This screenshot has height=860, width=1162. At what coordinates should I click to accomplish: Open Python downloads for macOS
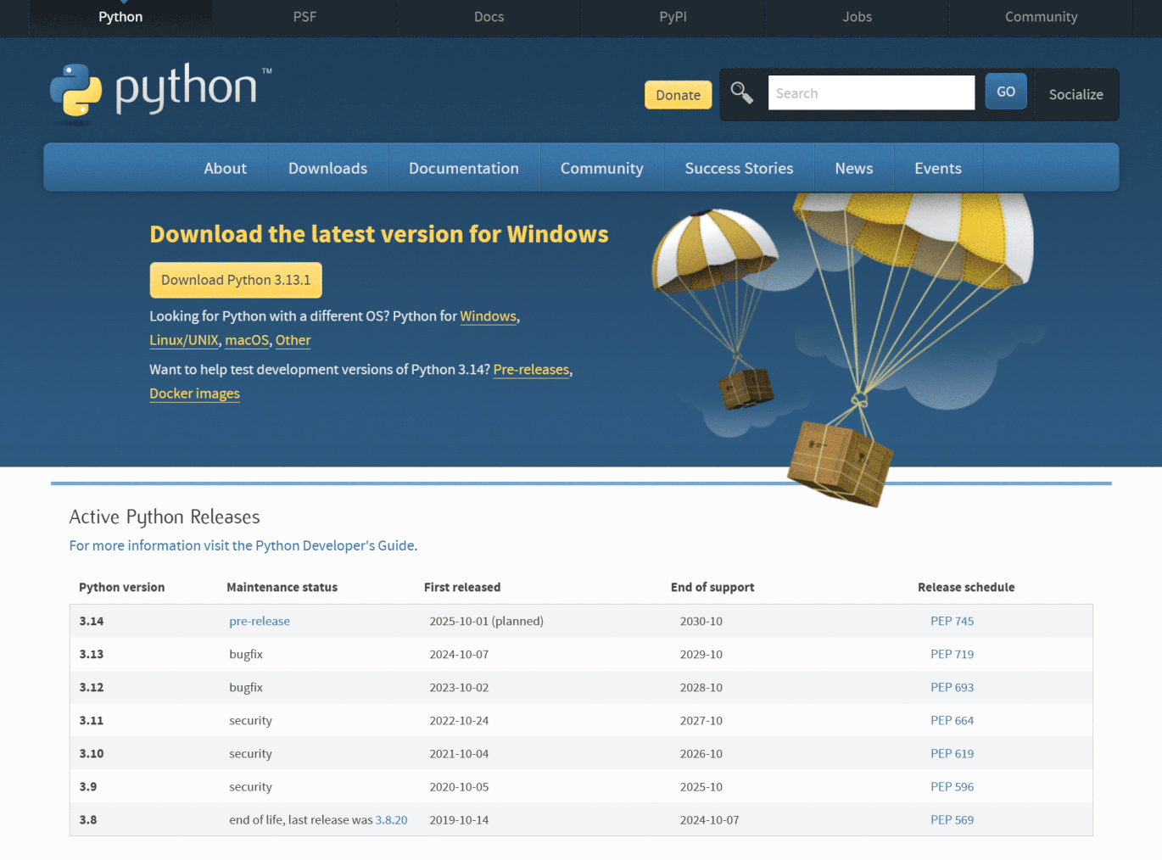click(x=246, y=340)
